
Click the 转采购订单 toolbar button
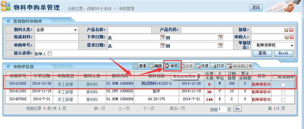[240, 66]
